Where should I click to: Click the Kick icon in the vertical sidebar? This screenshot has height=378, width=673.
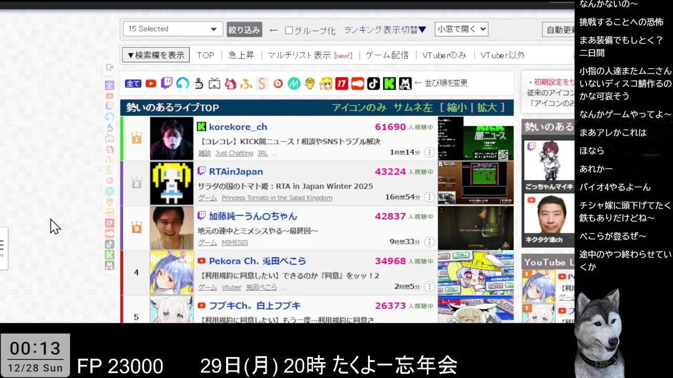pos(109,255)
